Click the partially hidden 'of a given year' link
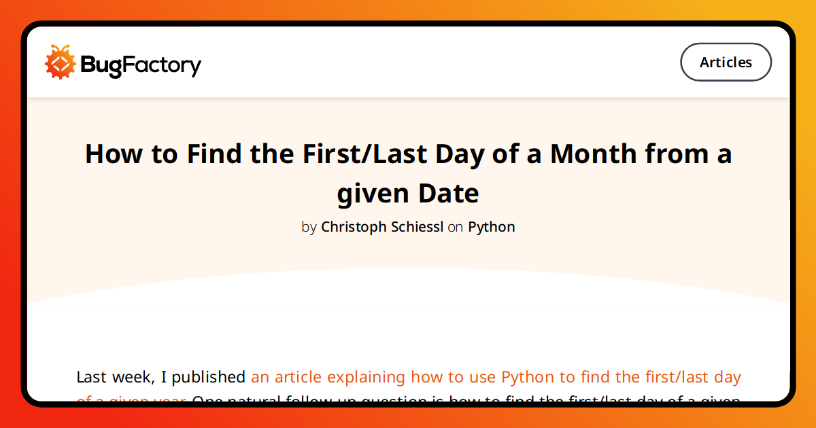The height and width of the screenshot is (428, 816). [x=131, y=399]
